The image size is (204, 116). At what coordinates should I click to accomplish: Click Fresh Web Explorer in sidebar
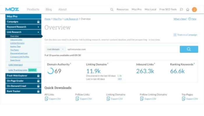click(x=17, y=76)
